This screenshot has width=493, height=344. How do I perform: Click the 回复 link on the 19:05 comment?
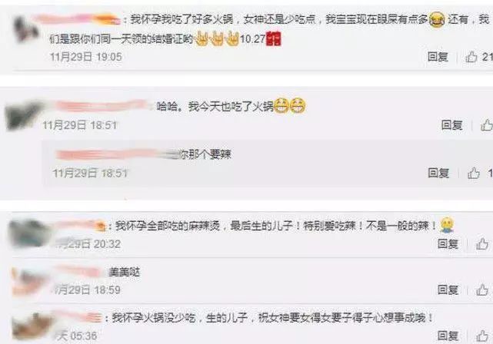pyautogui.click(x=438, y=57)
